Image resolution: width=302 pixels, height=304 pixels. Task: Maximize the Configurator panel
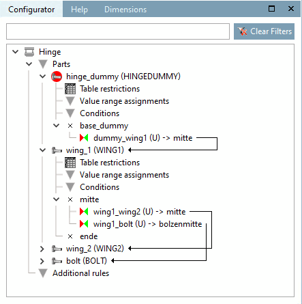[271, 9]
